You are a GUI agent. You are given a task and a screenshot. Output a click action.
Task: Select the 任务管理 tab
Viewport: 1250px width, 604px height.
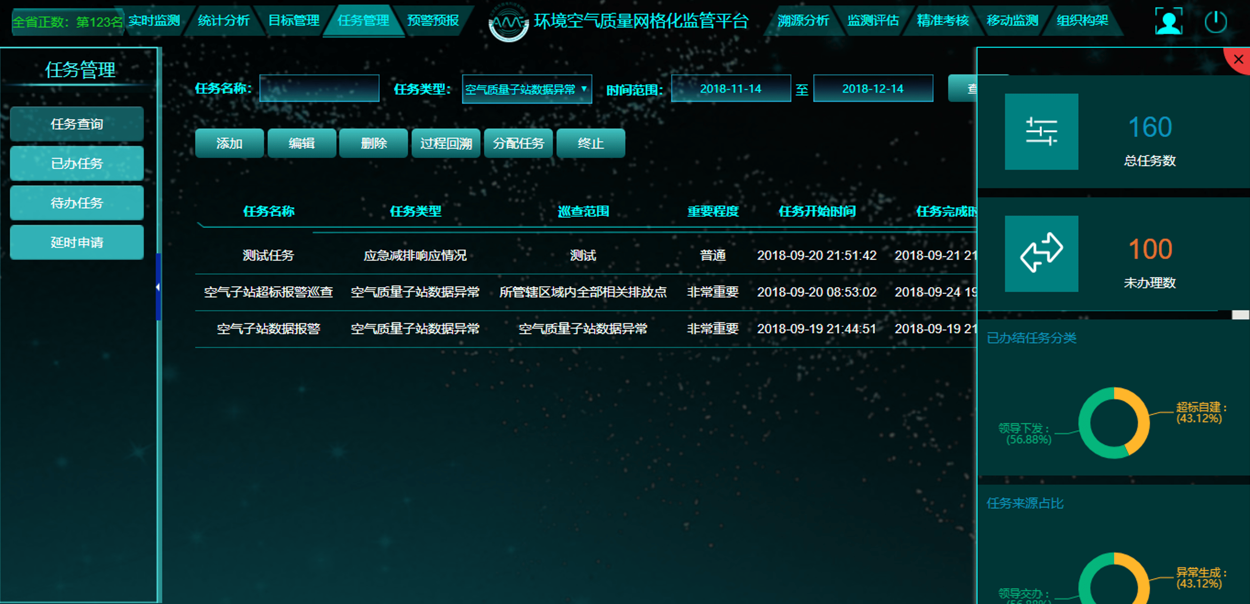[363, 21]
